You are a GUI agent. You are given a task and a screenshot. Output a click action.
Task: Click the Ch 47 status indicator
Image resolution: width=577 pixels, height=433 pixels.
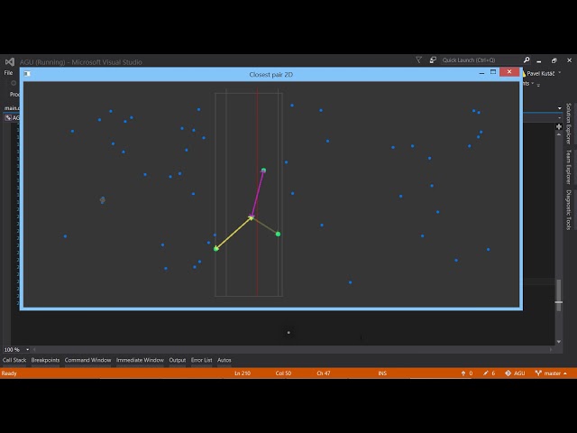click(324, 373)
